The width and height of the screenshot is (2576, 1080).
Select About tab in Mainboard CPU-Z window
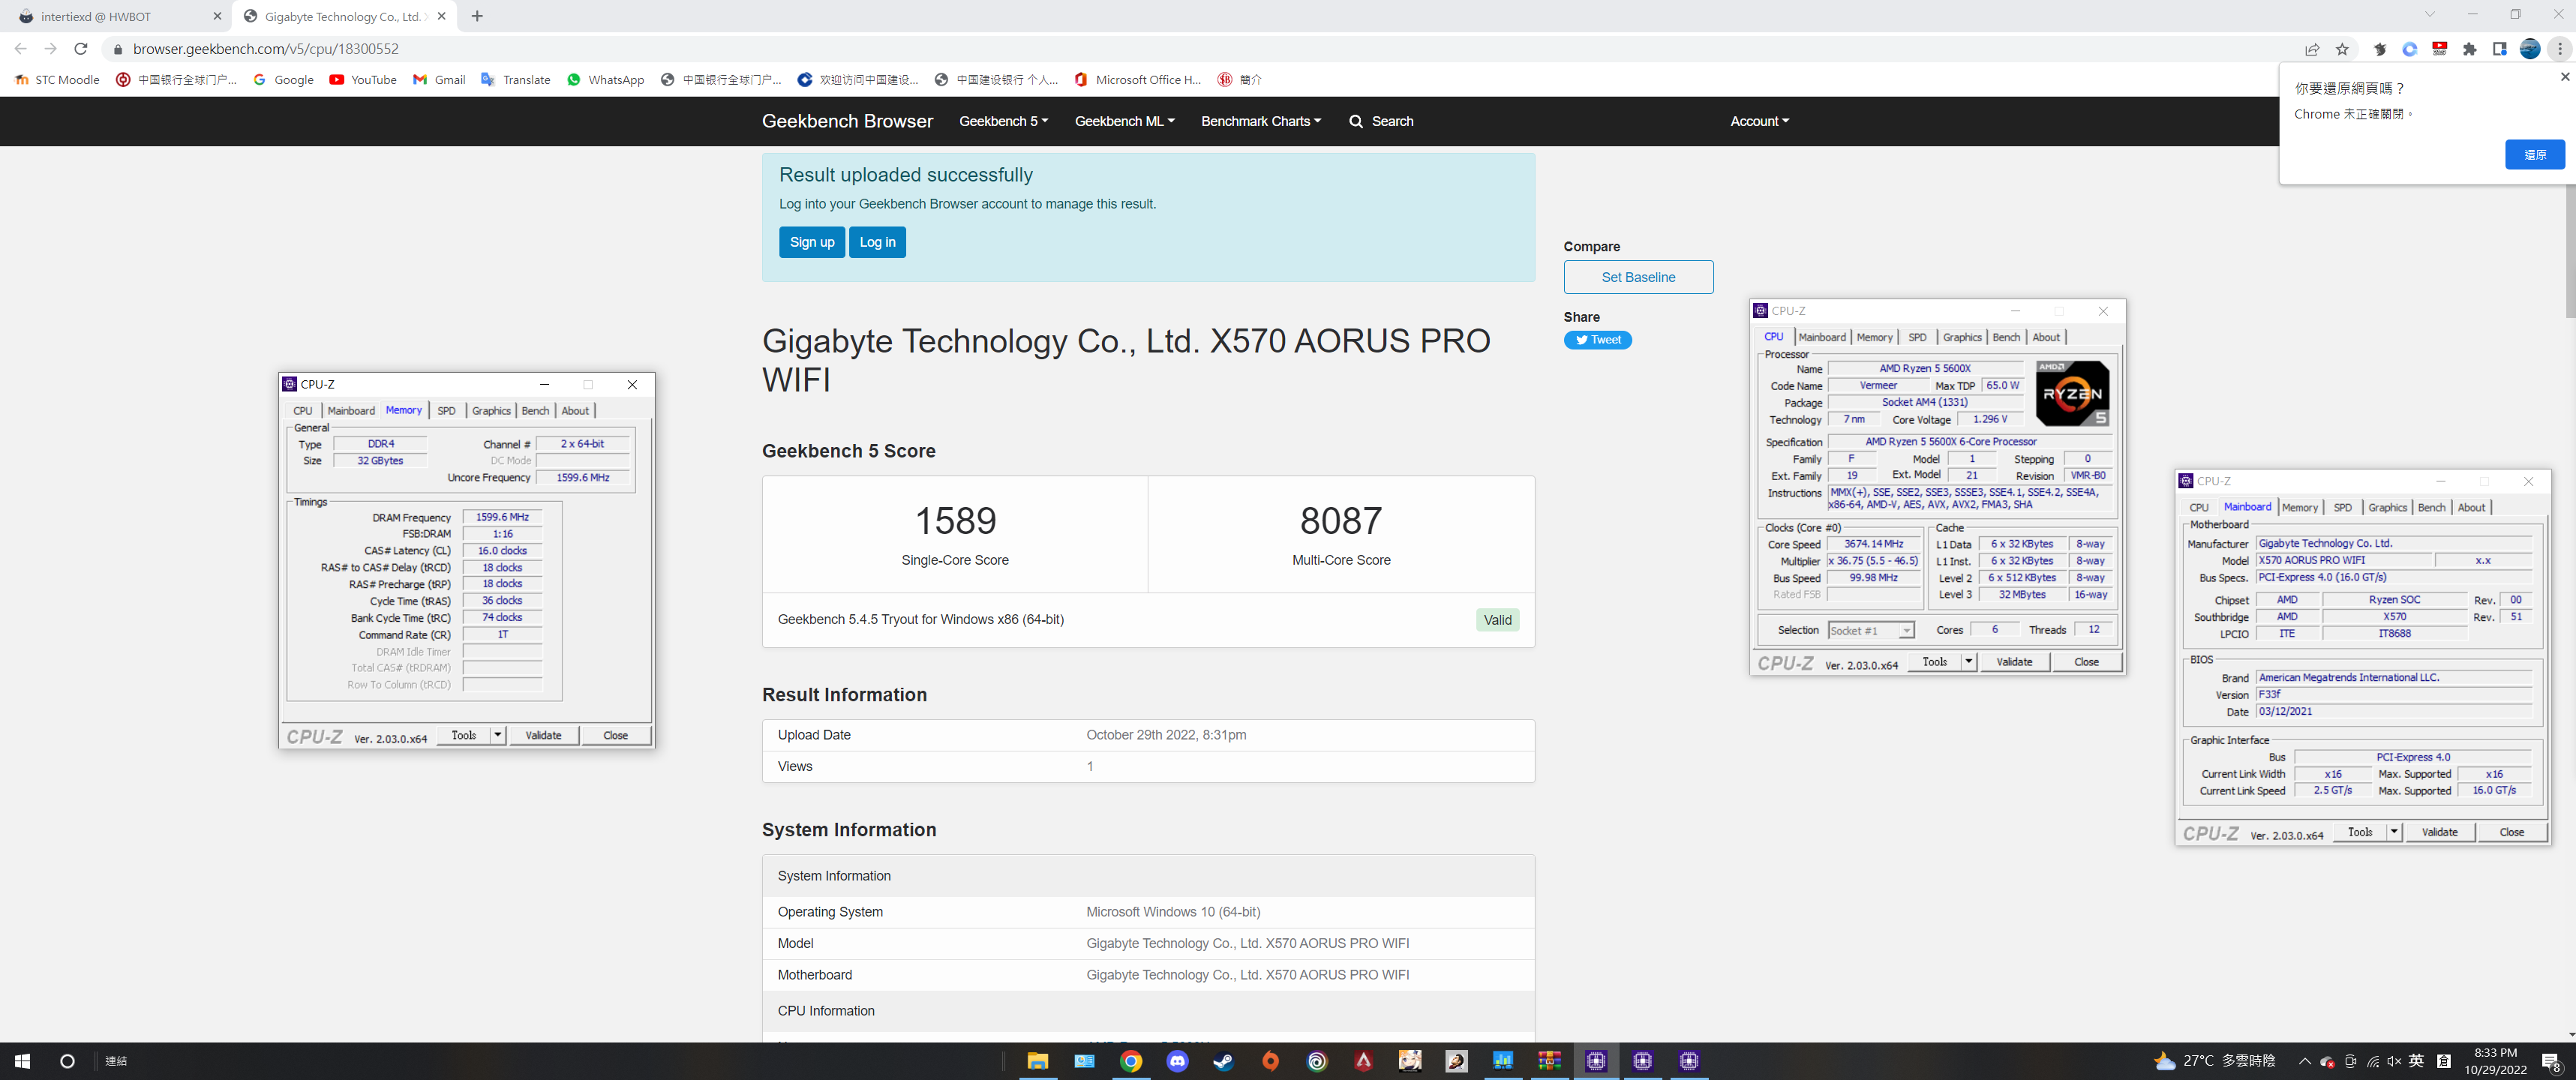click(2471, 508)
